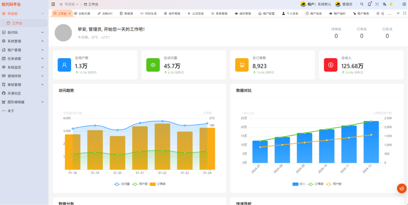Toggle 收入 series in 数据对比 legend
This screenshot has width=408, height=205.
pos(299,184)
